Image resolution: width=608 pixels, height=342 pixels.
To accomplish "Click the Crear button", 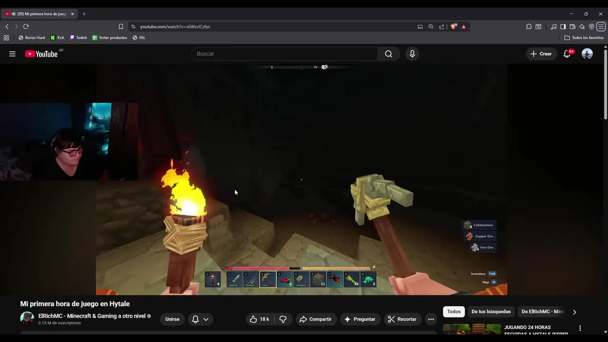I will 541,54.
